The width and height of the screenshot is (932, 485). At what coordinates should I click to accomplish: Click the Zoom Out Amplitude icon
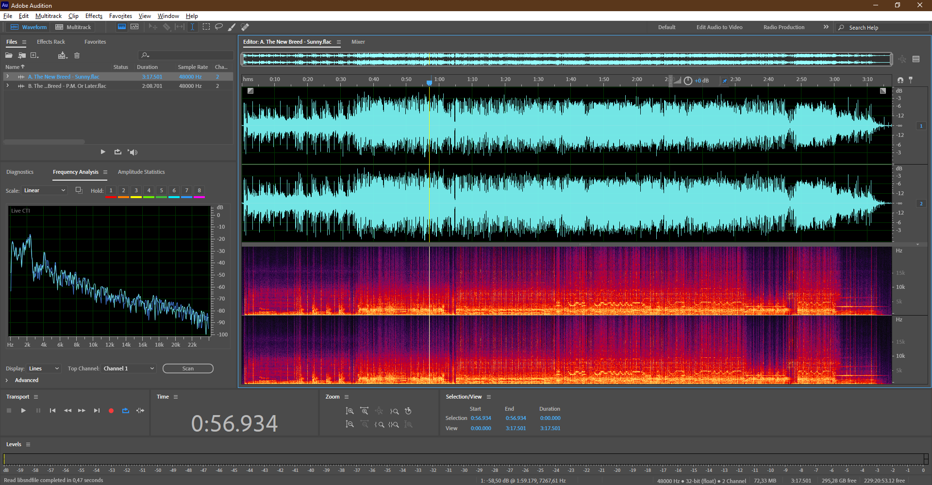(x=349, y=424)
